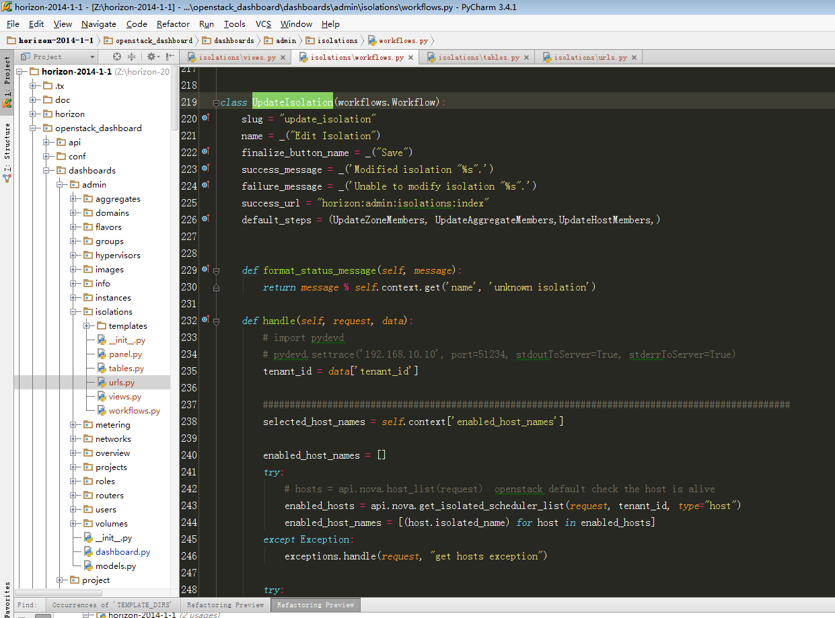This screenshot has width=835, height=618.
Task: Fold the handle method at line 232
Action: (x=217, y=321)
